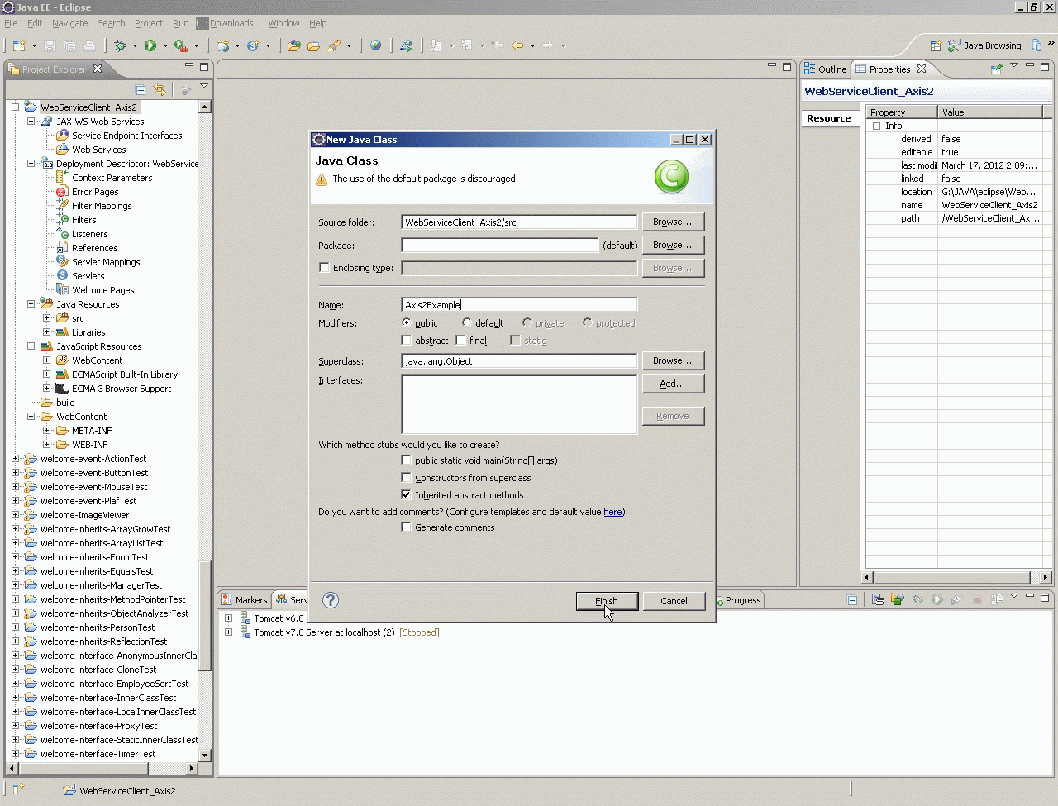Click the Search flashlight toolbar icon

pos(334,45)
